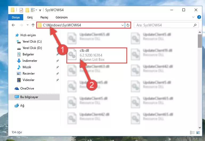Open the Customize Quick Access Toolbar arrow

coord(40,10)
